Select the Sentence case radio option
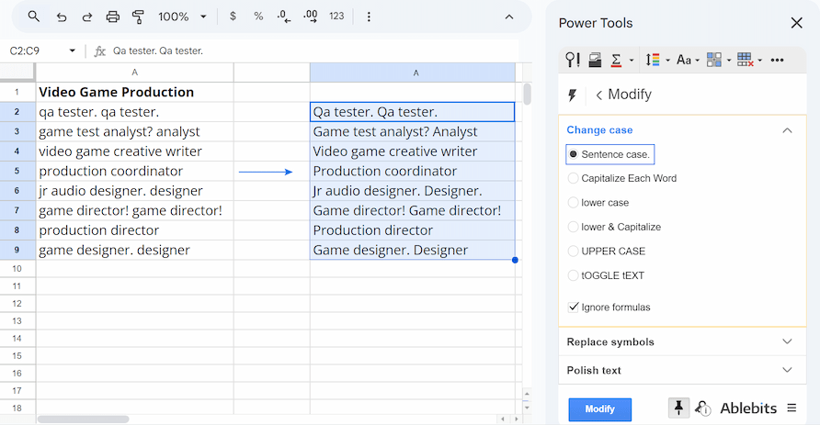The image size is (820, 425). [x=573, y=154]
